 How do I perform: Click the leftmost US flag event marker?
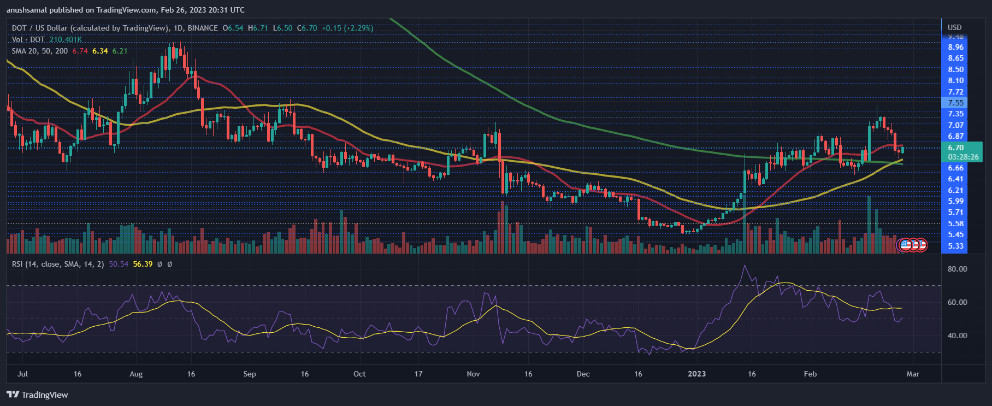tap(905, 245)
